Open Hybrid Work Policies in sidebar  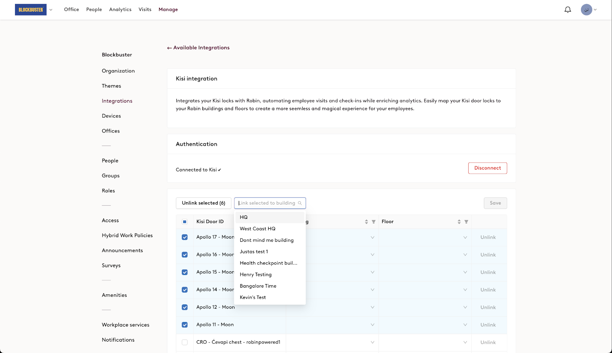[x=127, y=235]
